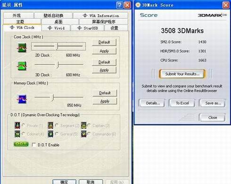Enable the D.O.T Enable checkbox

(33, 145)
